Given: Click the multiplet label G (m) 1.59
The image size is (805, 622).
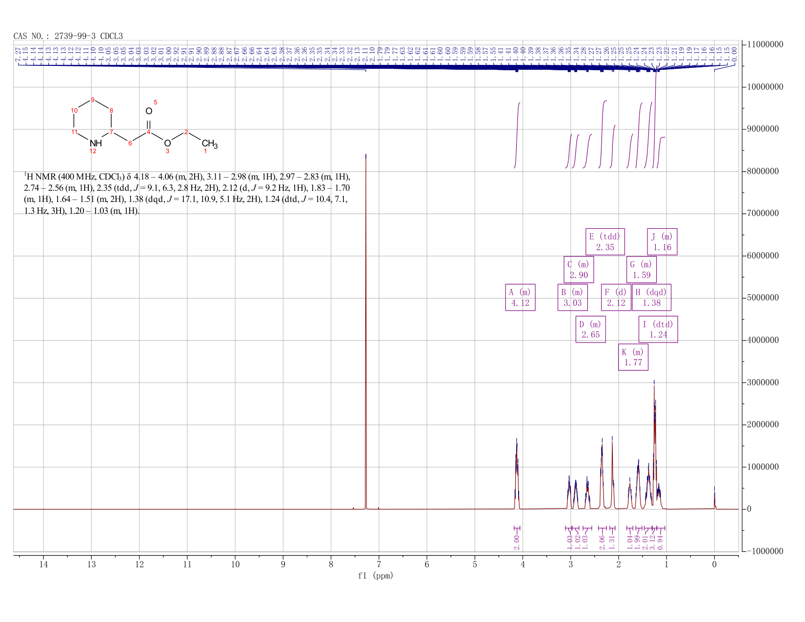Looking at the screenshot, I should coord(642,270).
